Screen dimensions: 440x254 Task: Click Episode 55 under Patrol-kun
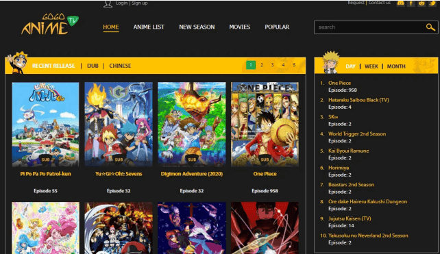(45, 191)
